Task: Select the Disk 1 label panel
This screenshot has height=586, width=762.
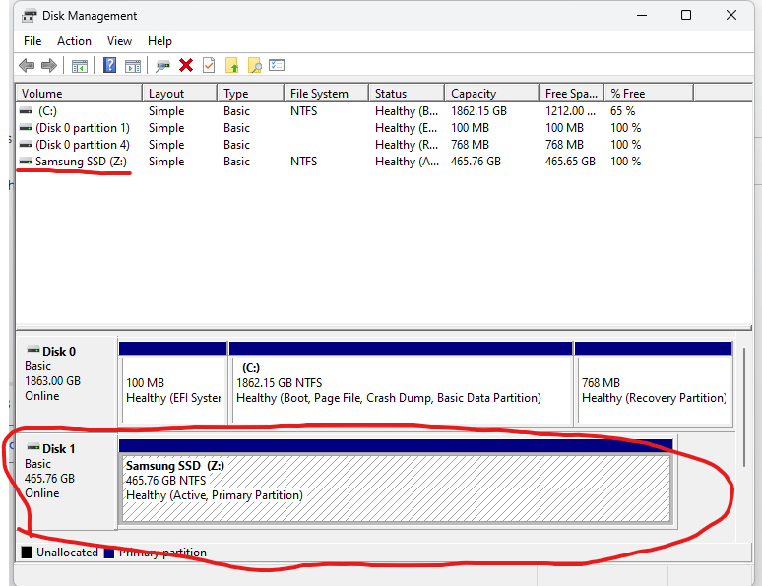Action: click(67, 481)
